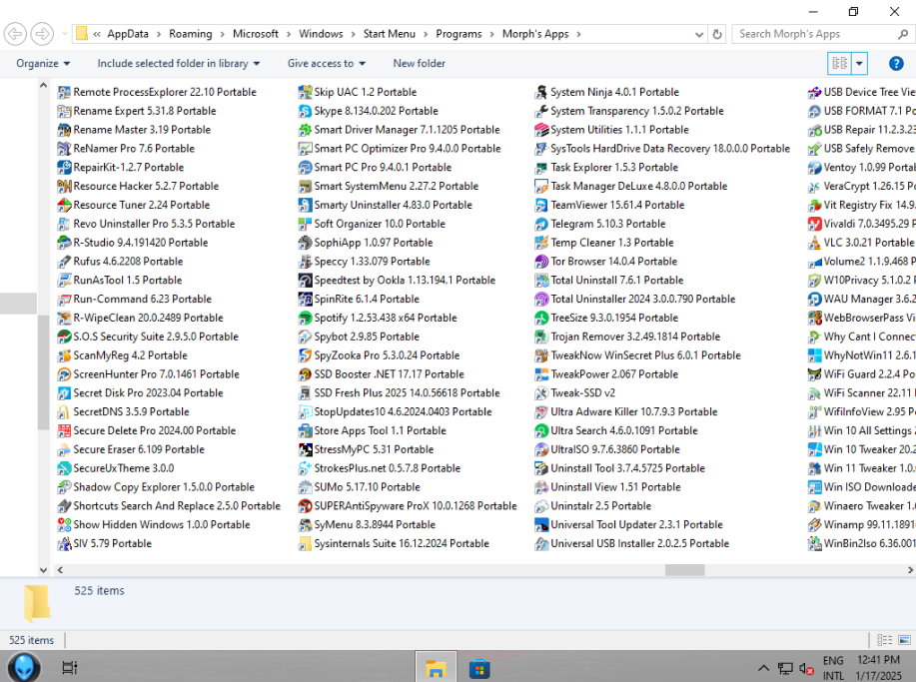Screen dimensions: 916x682
Task: Expand chevron after Programs breadcrumb
Action: (x=491, y=35)
